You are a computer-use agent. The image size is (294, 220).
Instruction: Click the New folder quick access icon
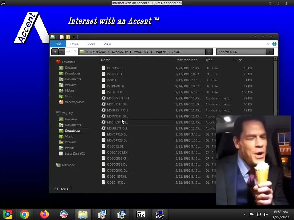point(68,37)
